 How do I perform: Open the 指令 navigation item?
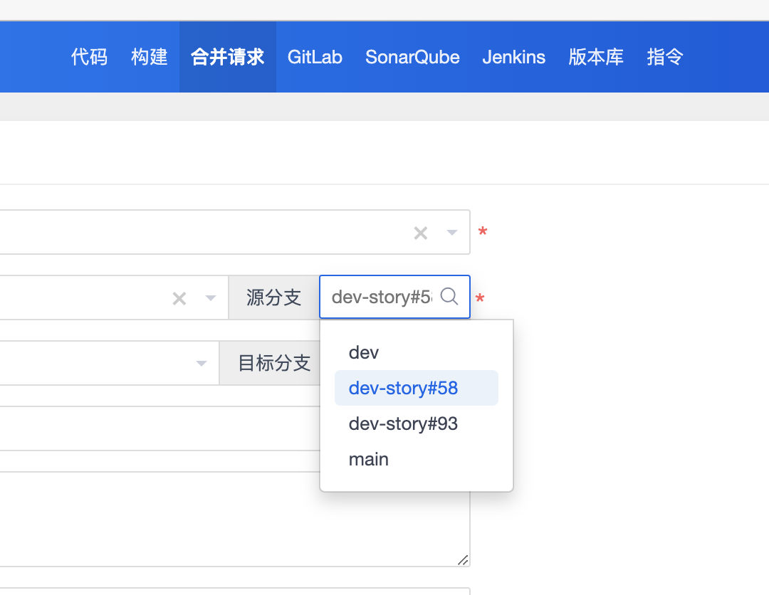pos(665,57)
